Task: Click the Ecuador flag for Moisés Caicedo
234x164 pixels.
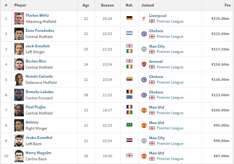Action: pos(129,79)
